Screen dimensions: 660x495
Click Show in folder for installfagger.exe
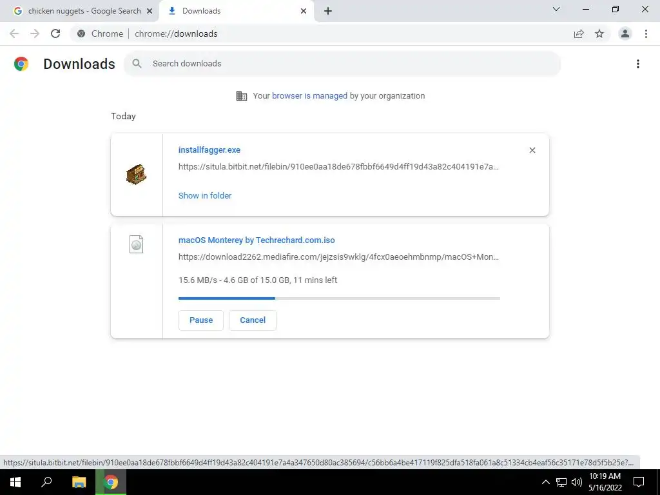[x=205, y=196]
